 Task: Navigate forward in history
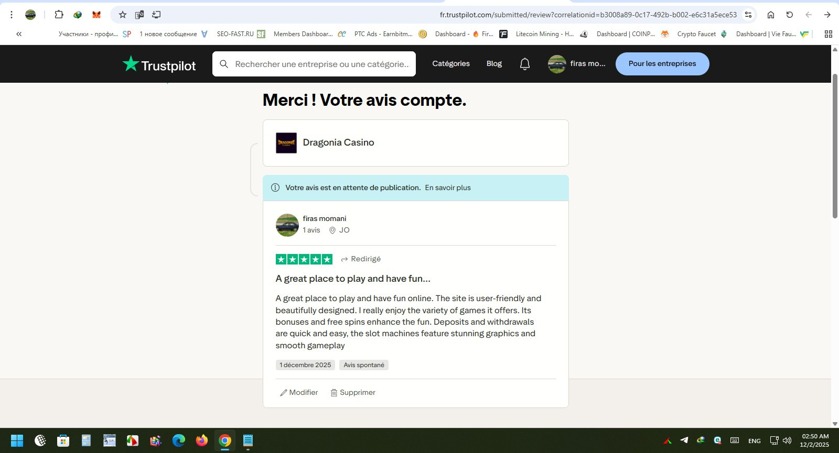pos(827,15)
